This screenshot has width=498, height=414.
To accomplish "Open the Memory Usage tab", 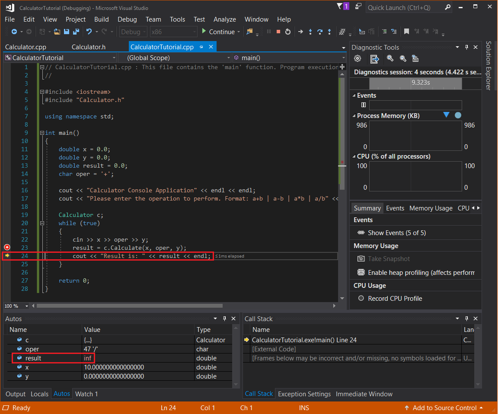I will tap(431, 208).
